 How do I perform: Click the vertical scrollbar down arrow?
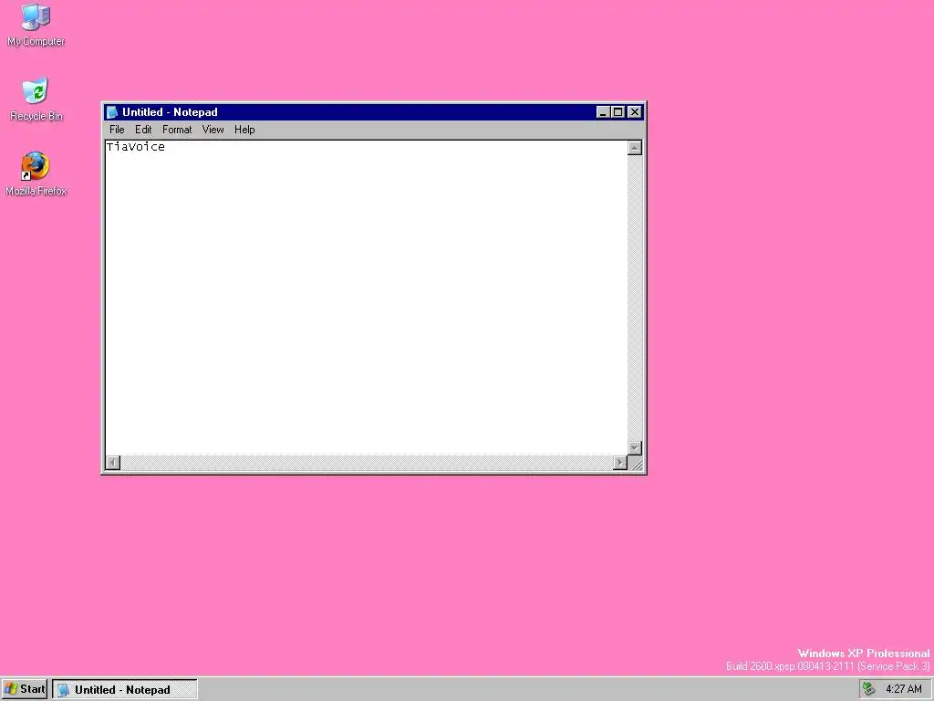point(635,447)
